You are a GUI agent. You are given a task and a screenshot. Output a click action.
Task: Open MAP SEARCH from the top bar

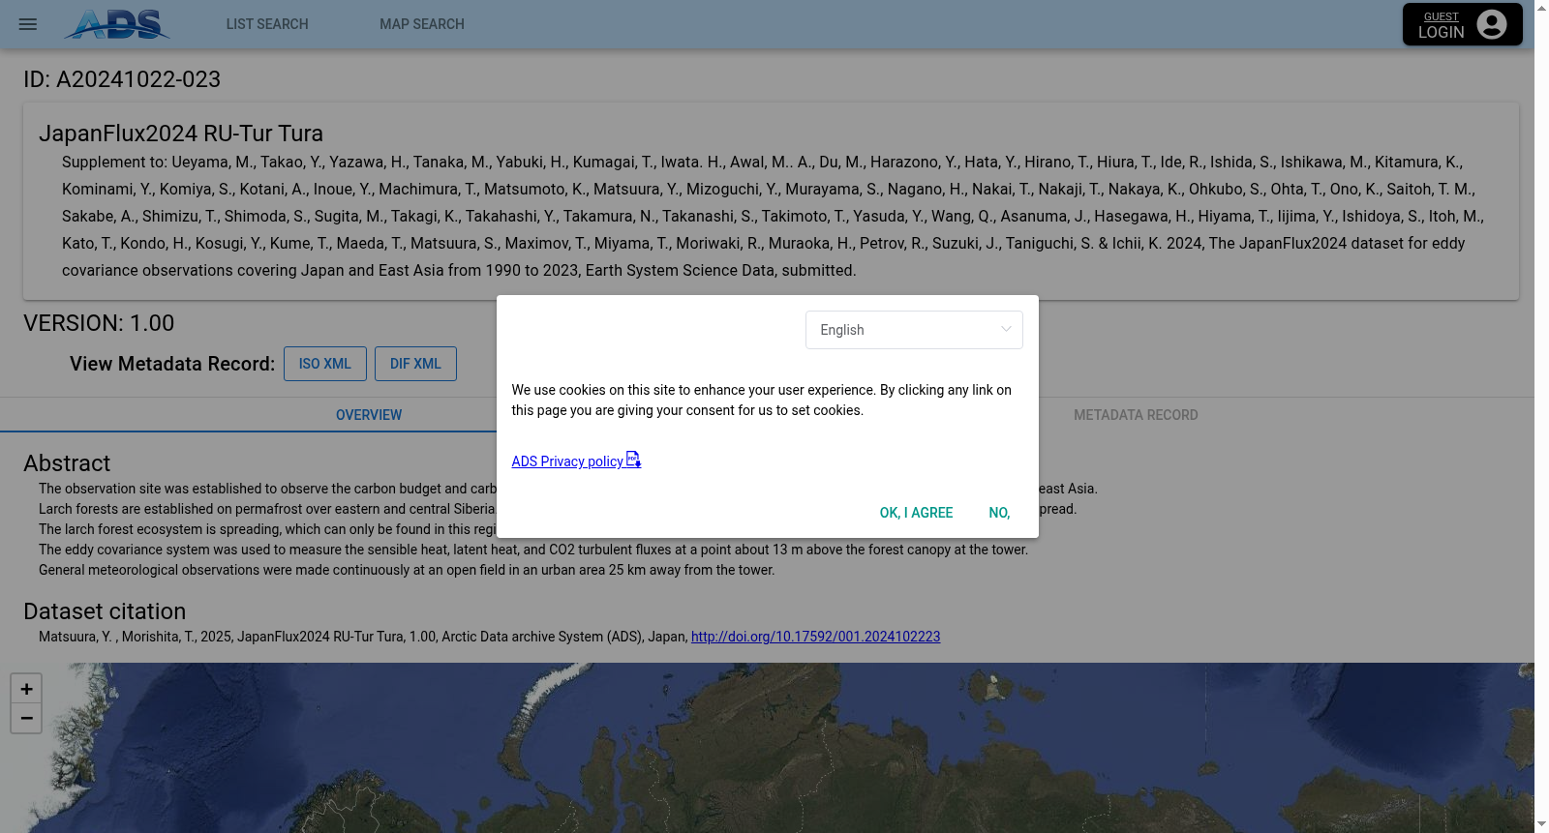click(422, 24)
